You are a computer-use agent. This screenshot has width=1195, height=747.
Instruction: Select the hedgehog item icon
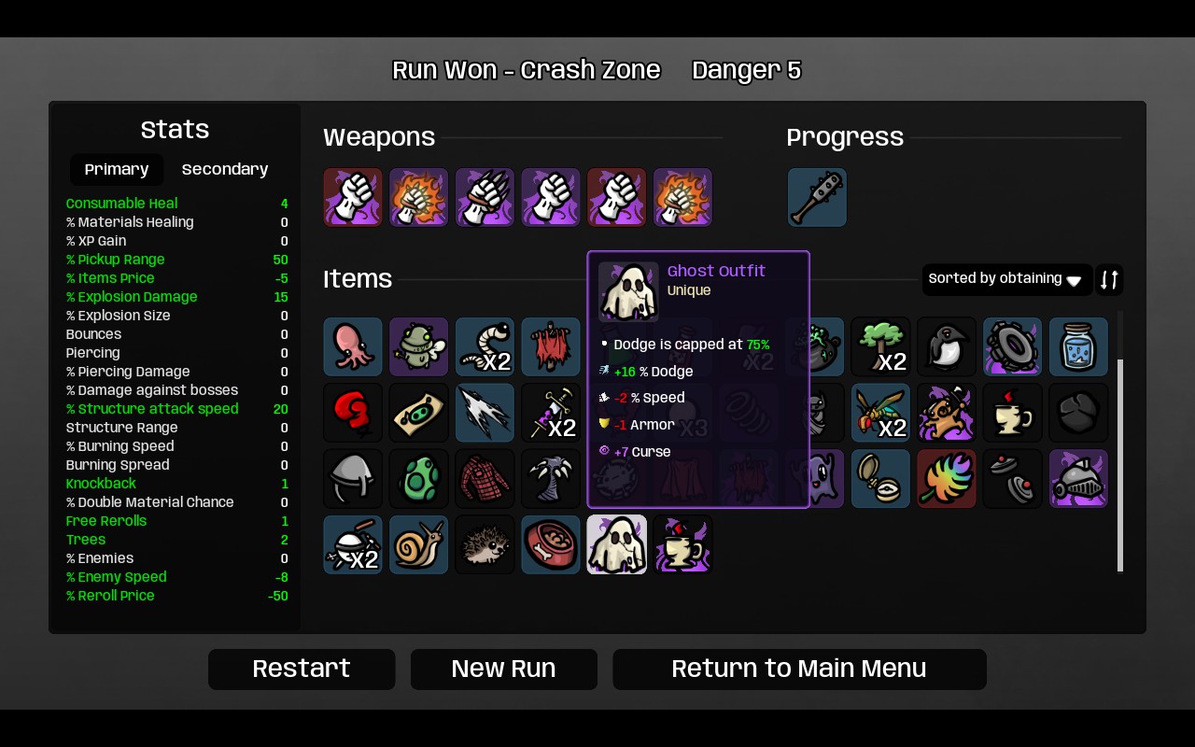[485, 544]
